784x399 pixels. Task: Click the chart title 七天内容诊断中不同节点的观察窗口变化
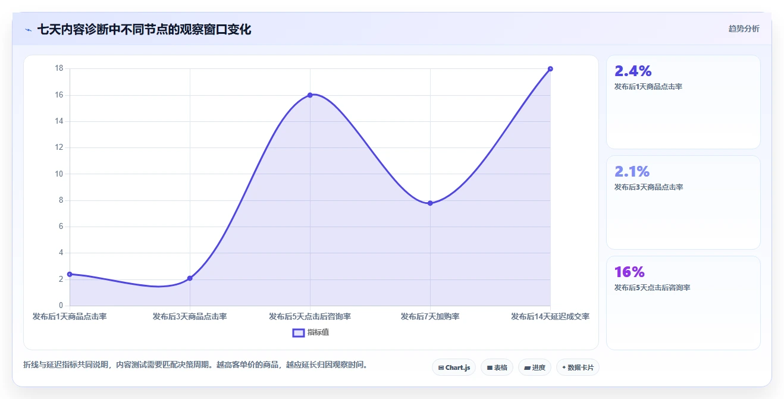click(x=144, y=30)
